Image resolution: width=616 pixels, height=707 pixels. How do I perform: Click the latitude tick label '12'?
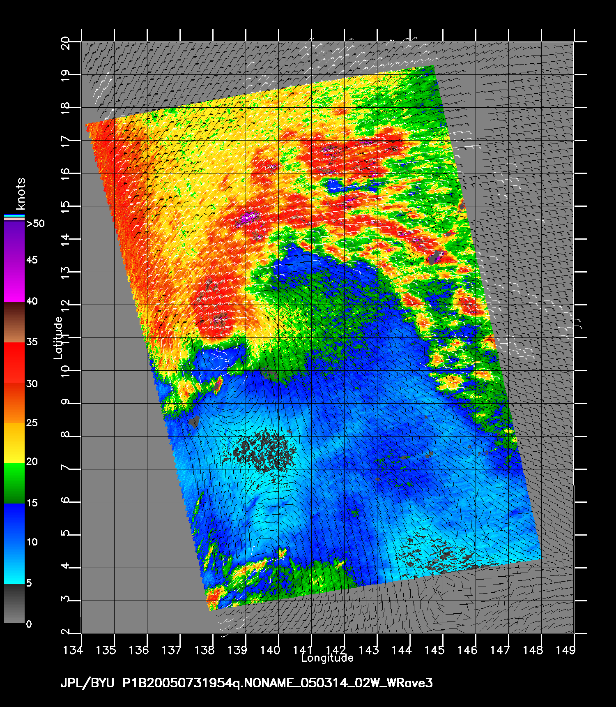click(x=65, y=305)
